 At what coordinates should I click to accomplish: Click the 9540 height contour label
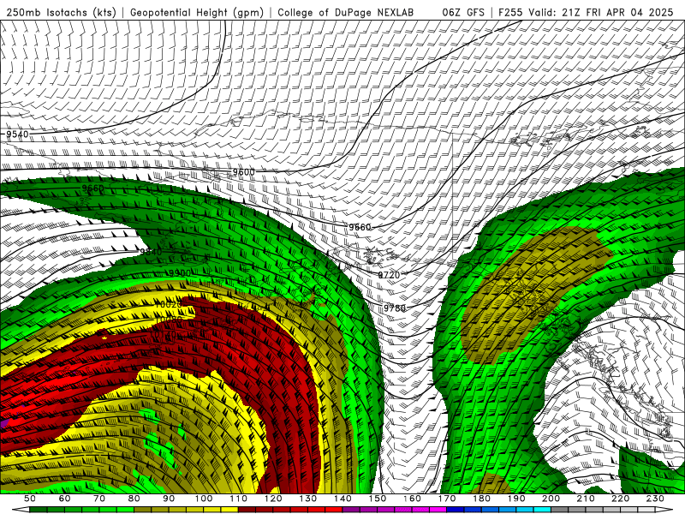coord(17,134)
